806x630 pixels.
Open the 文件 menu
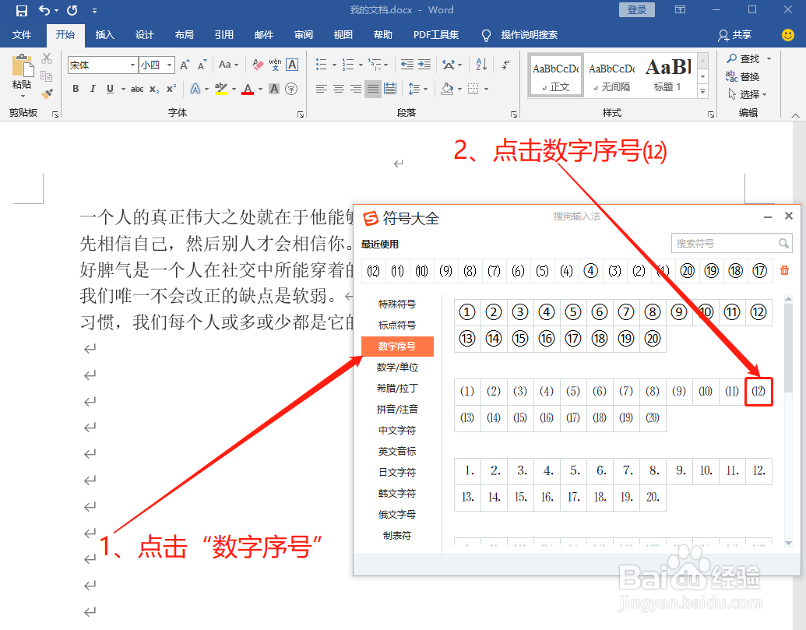(x=22, y=35)
